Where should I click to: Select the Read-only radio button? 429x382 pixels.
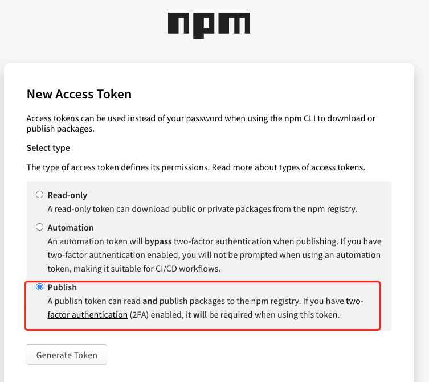[x=40, y=195]
